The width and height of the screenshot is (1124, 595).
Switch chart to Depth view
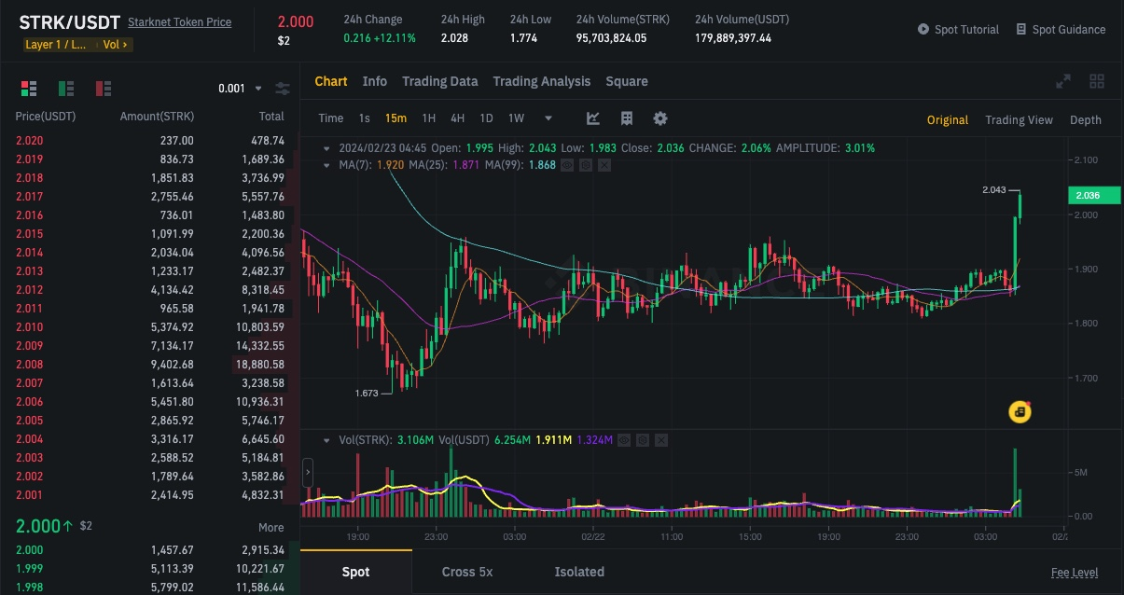1086,119
